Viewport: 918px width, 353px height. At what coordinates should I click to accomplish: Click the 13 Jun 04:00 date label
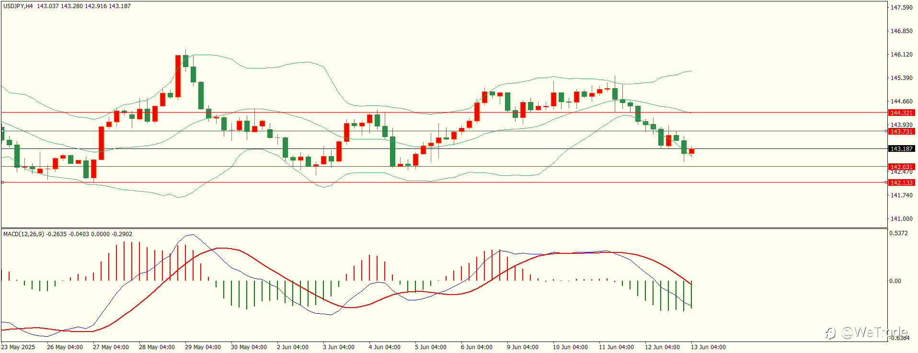(x=708, y=347)
